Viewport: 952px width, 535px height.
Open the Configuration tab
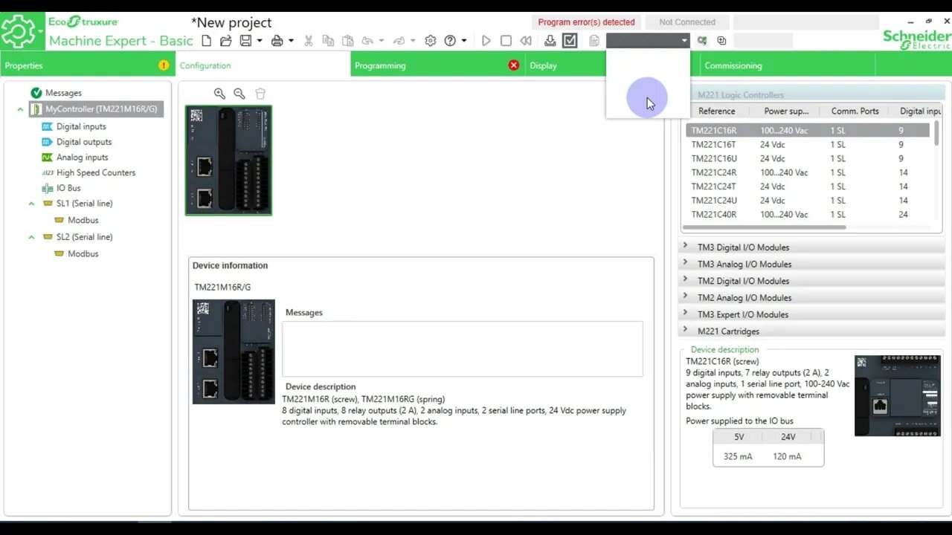click(263, 65)
